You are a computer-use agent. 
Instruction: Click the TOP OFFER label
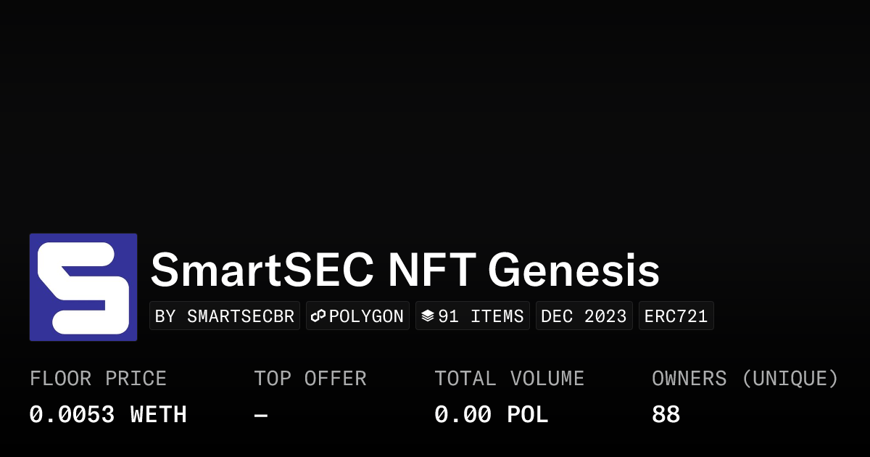pyautogui.click(x=310, y=379)
